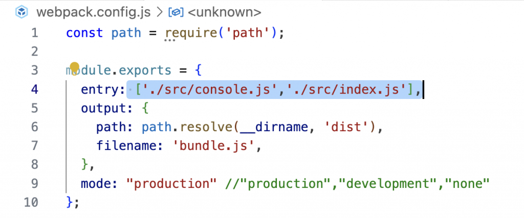Click the 'mode' property name
524x218 pixels.
point(96,183)
